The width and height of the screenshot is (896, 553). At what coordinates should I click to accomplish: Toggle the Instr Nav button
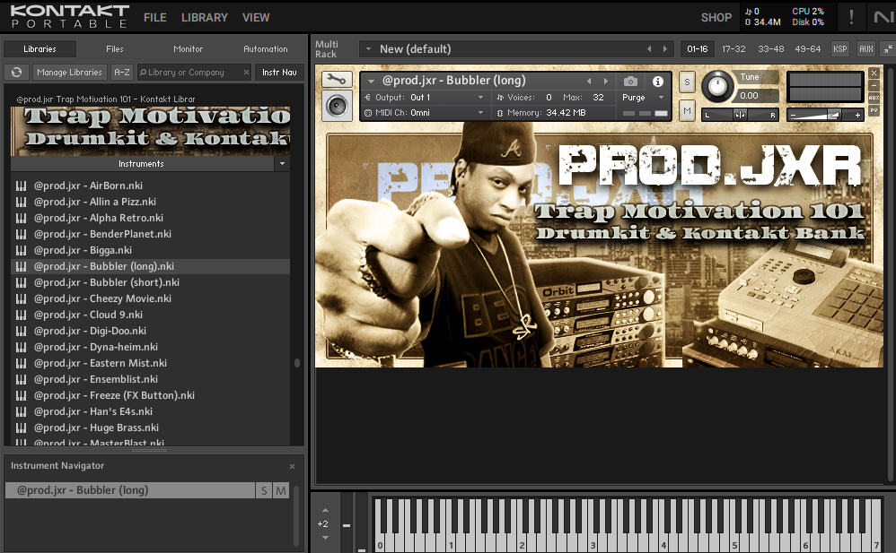(279, 72)
